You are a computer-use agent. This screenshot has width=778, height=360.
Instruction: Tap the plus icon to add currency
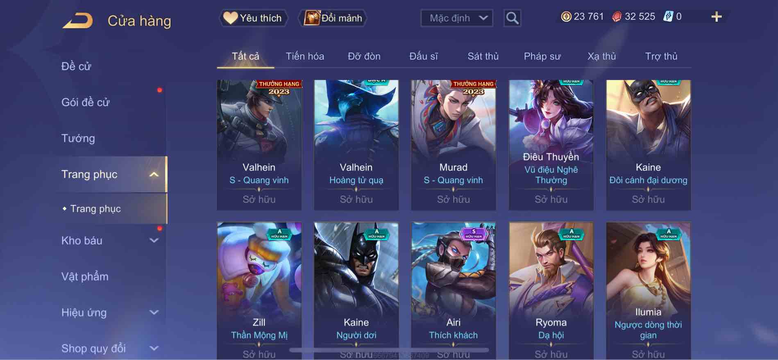point(716,17)
